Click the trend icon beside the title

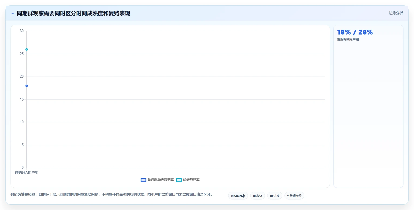click(13, 13)
